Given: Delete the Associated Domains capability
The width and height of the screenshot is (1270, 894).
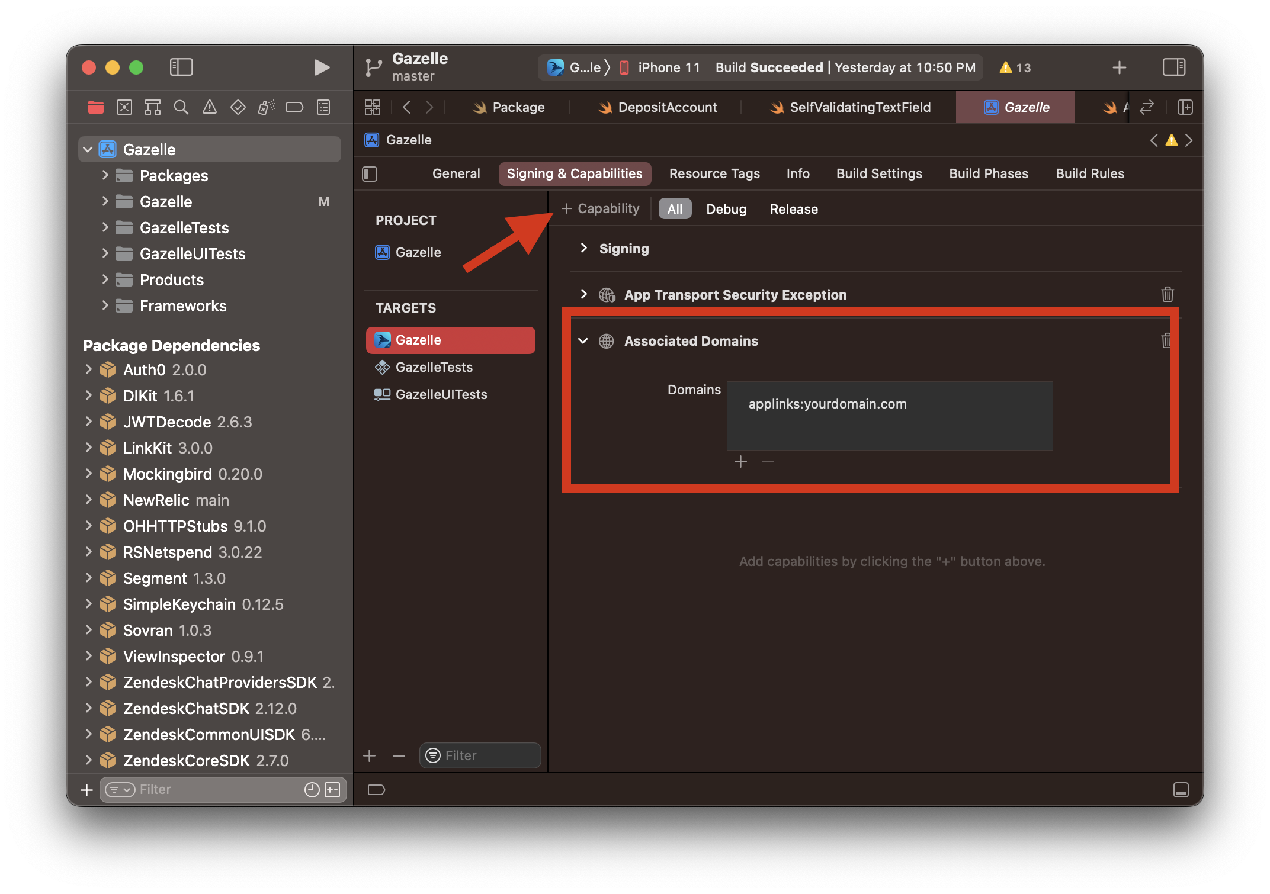Looking at the screenshot, I should click(x=1166, y=339).
